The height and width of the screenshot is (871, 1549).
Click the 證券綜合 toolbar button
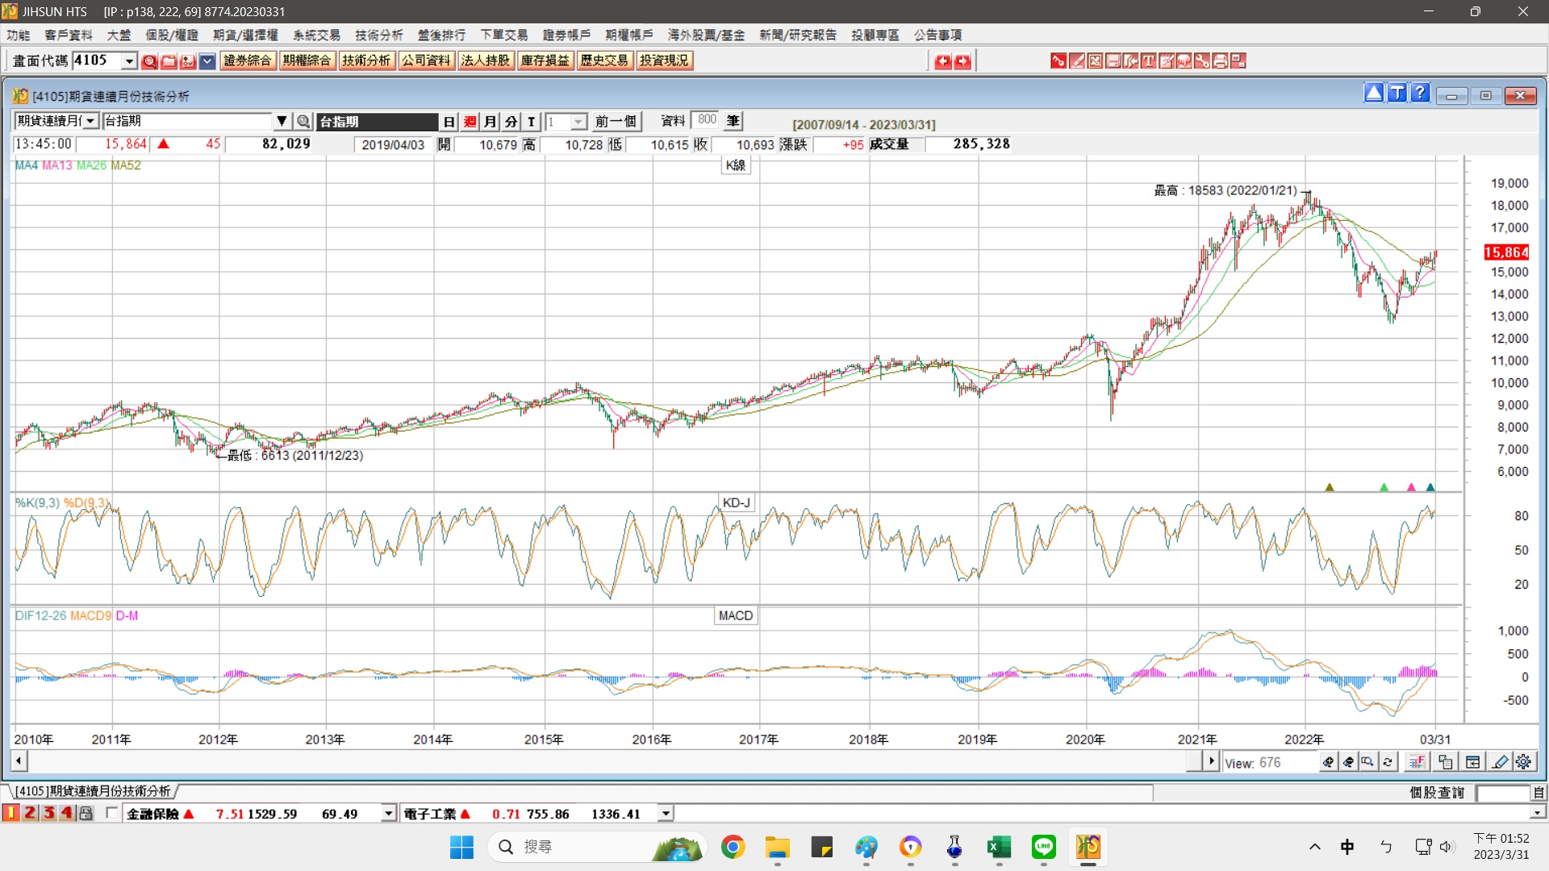click(247, 61)
